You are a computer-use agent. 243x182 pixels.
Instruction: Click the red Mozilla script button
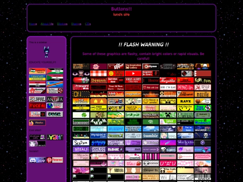click(168, 80)
